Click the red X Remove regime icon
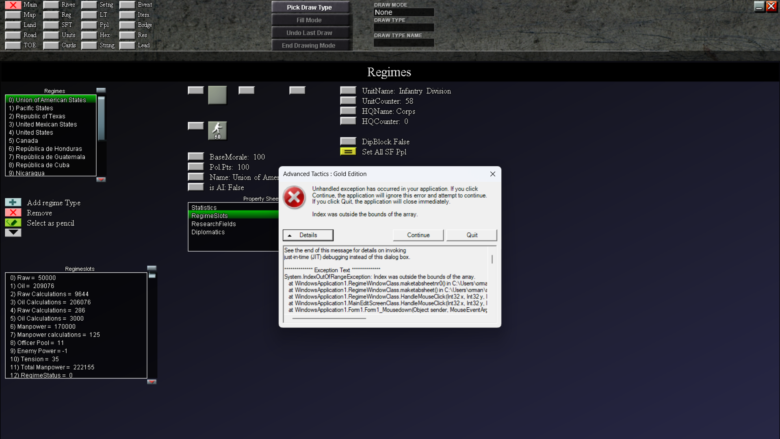780x439 pixels. point(13,213)
